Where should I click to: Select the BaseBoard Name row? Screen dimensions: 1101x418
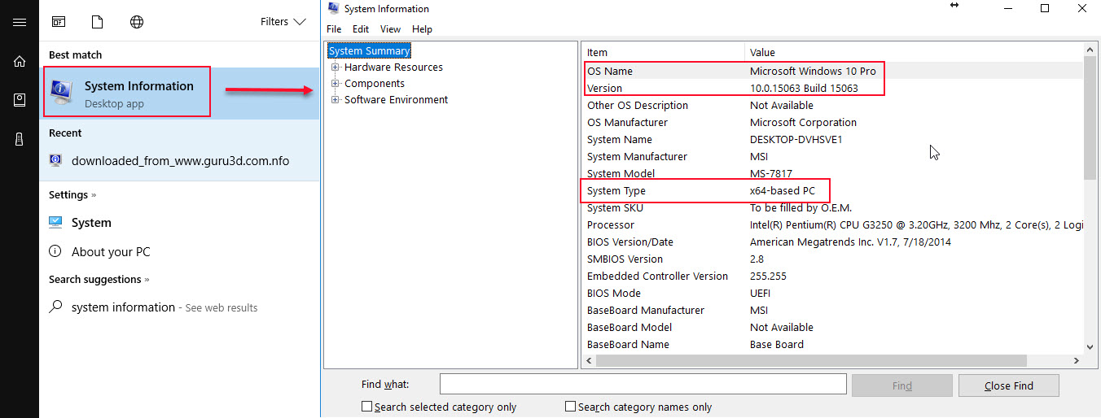833,344
